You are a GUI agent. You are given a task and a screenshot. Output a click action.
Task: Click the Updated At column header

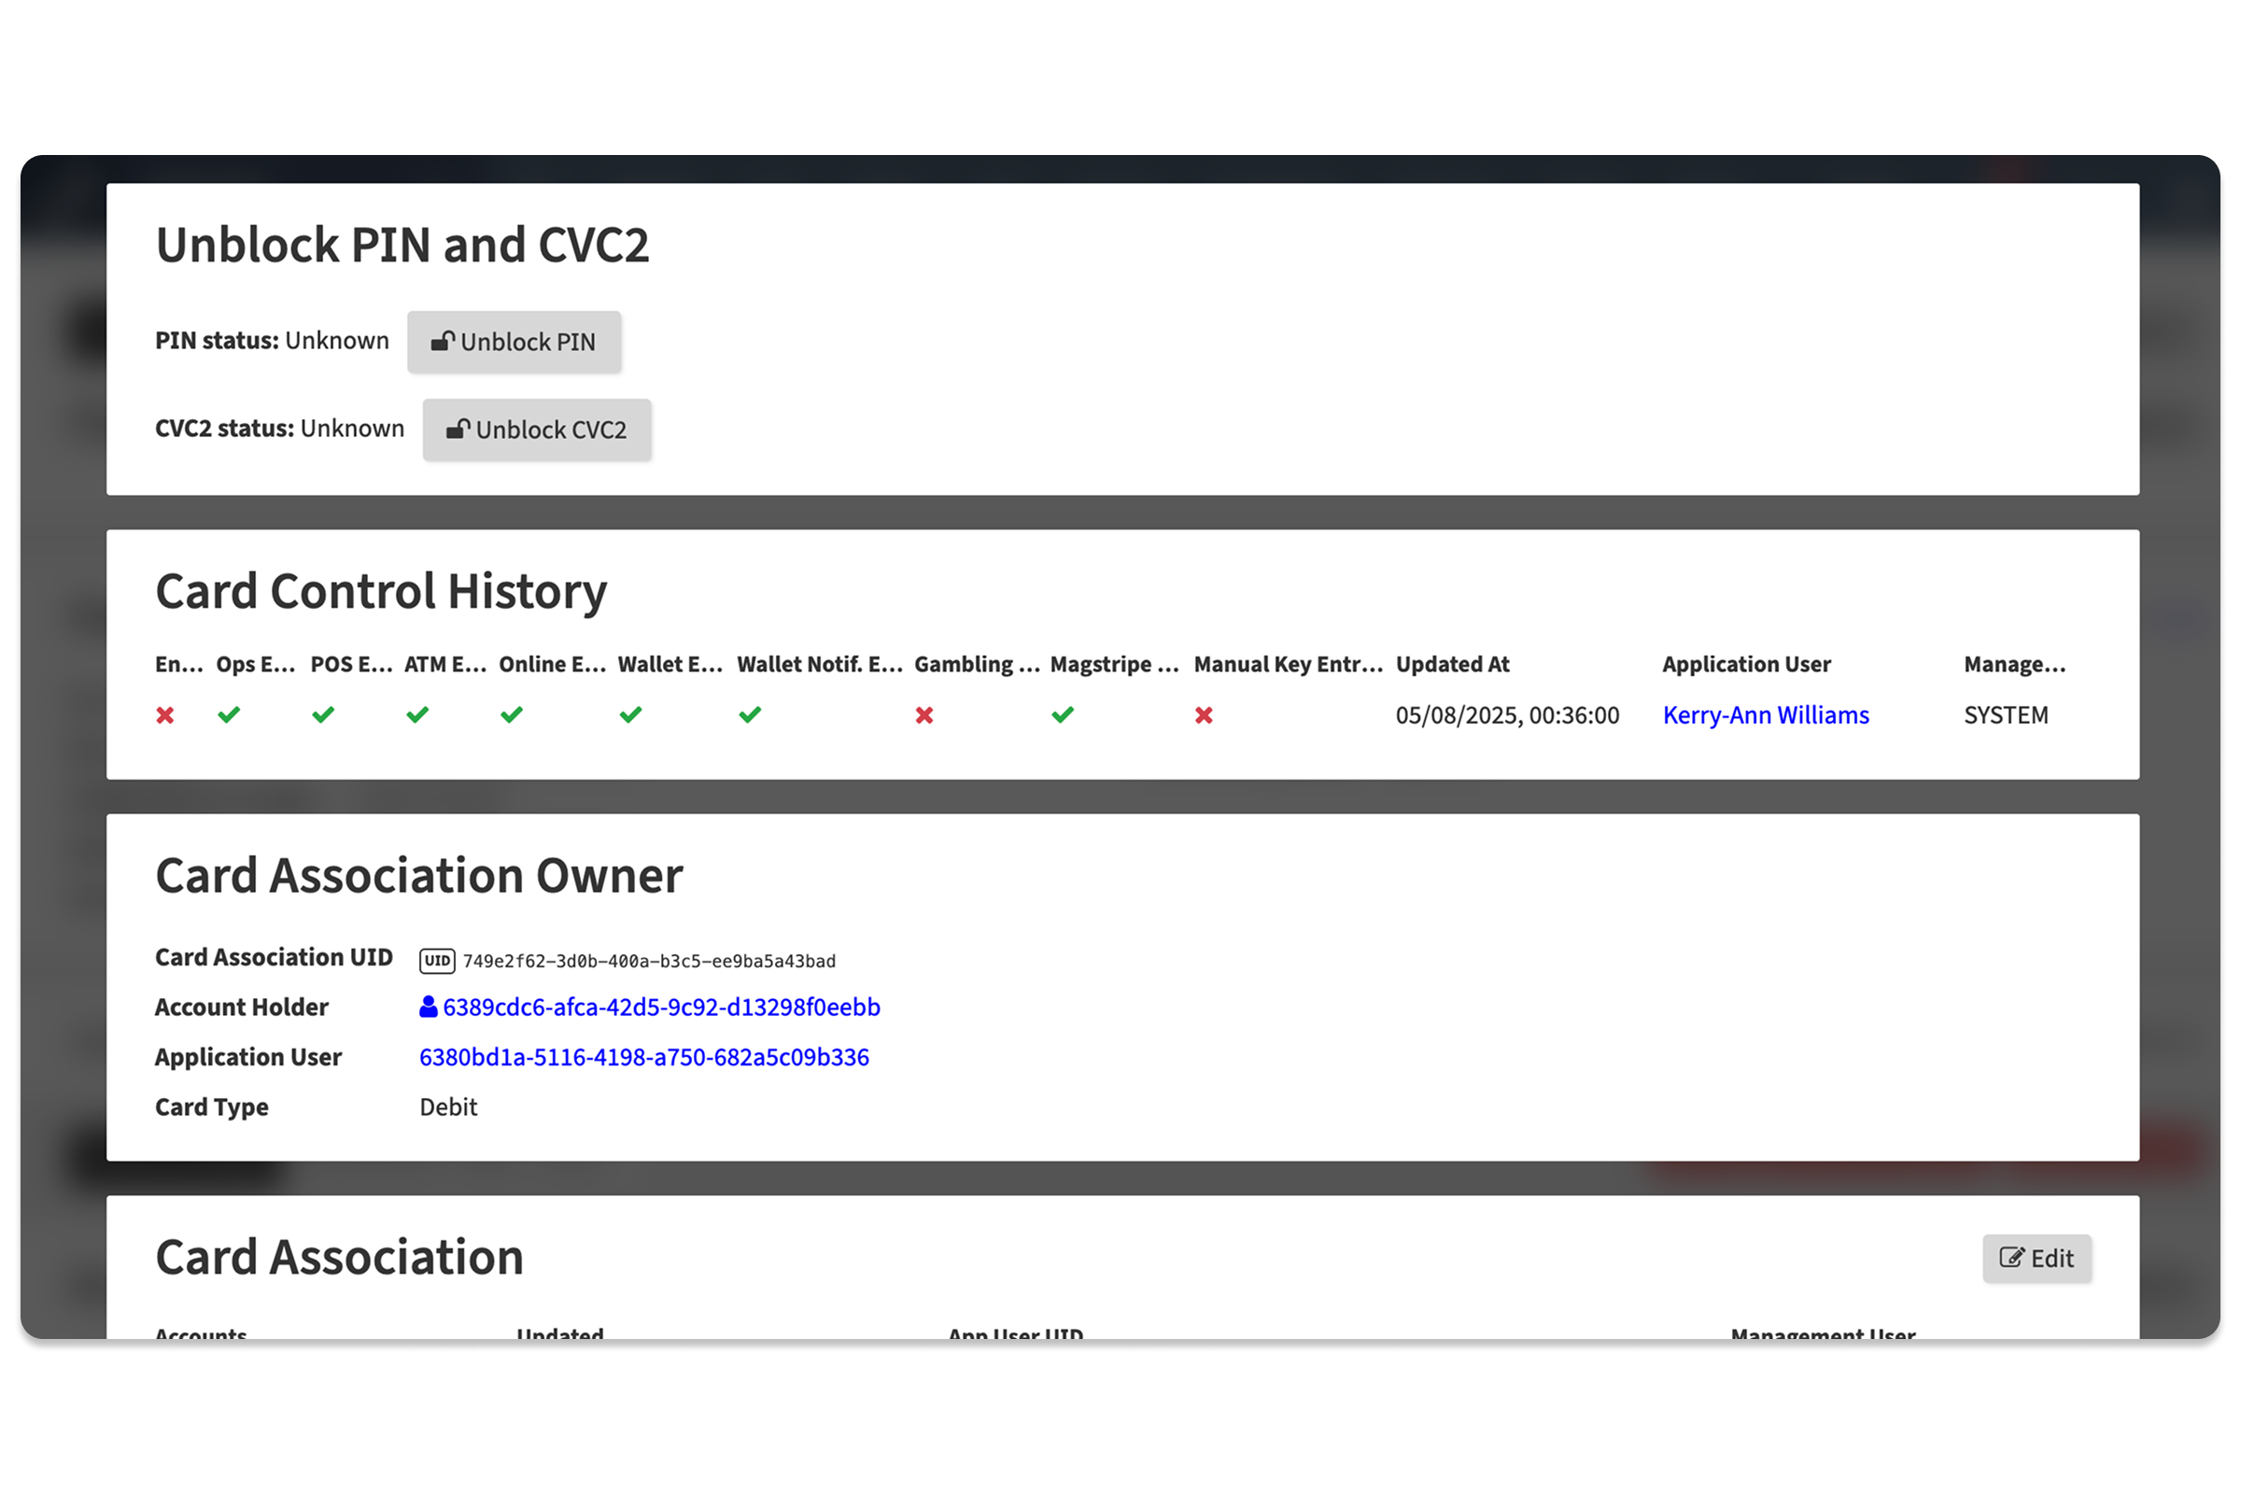[1452, 664]
